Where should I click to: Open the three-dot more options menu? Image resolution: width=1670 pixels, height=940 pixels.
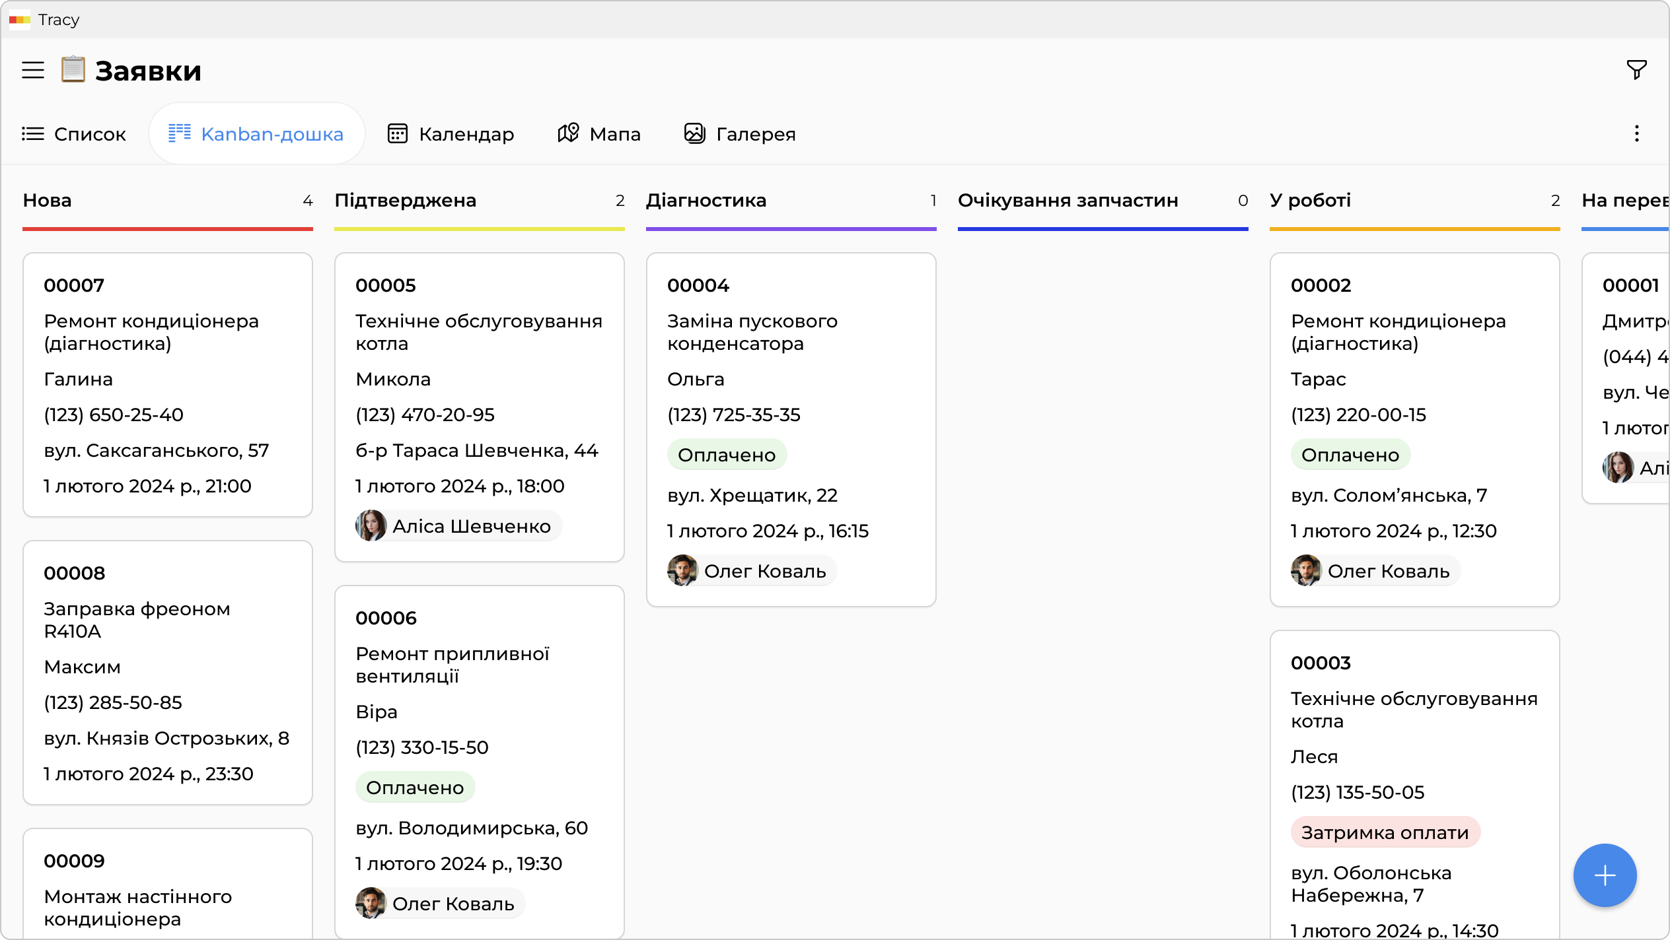[x=1636, y=134]
